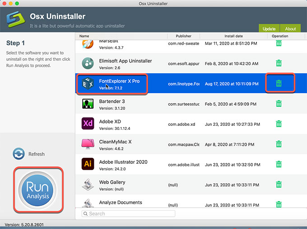Select the 'CleanMyMac X' name
Screen dimensions: 307x229
point(115,142)
